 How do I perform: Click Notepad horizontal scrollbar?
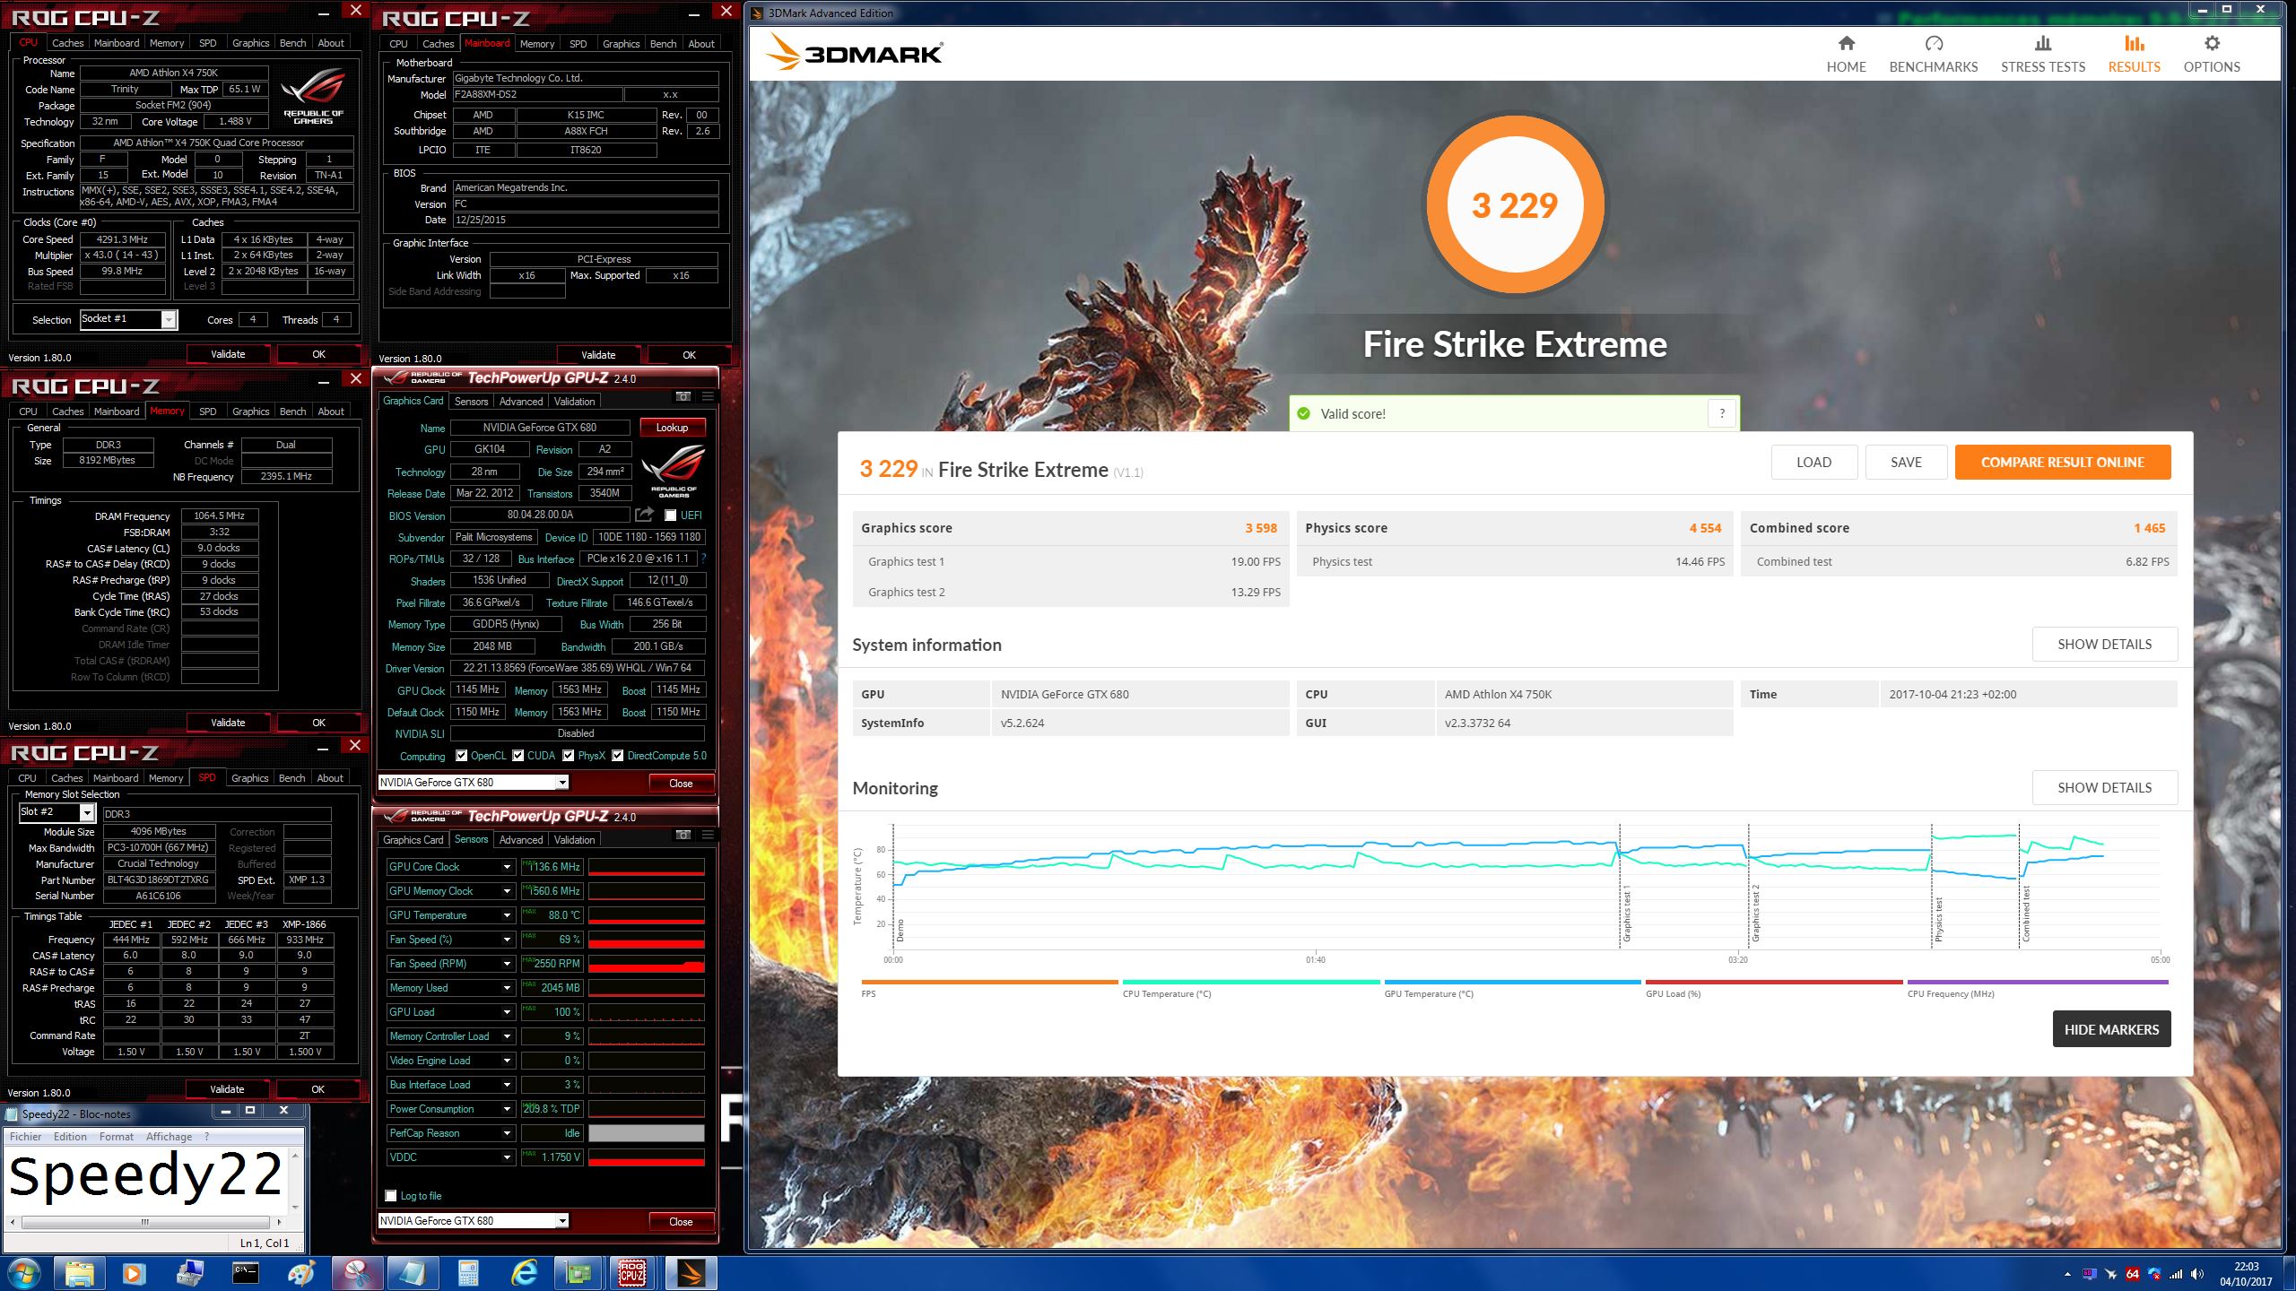(x=145, y=1222)
